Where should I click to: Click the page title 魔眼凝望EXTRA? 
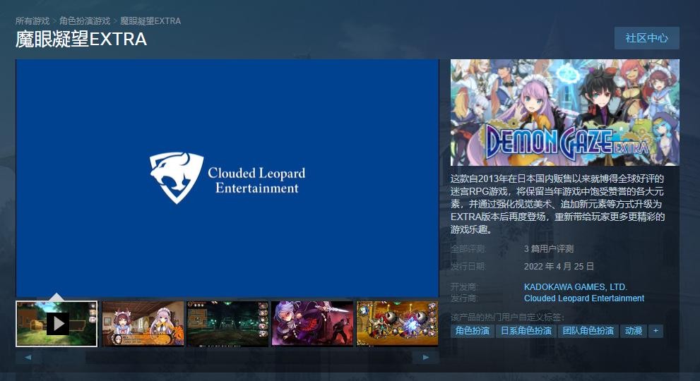[81, 40]
